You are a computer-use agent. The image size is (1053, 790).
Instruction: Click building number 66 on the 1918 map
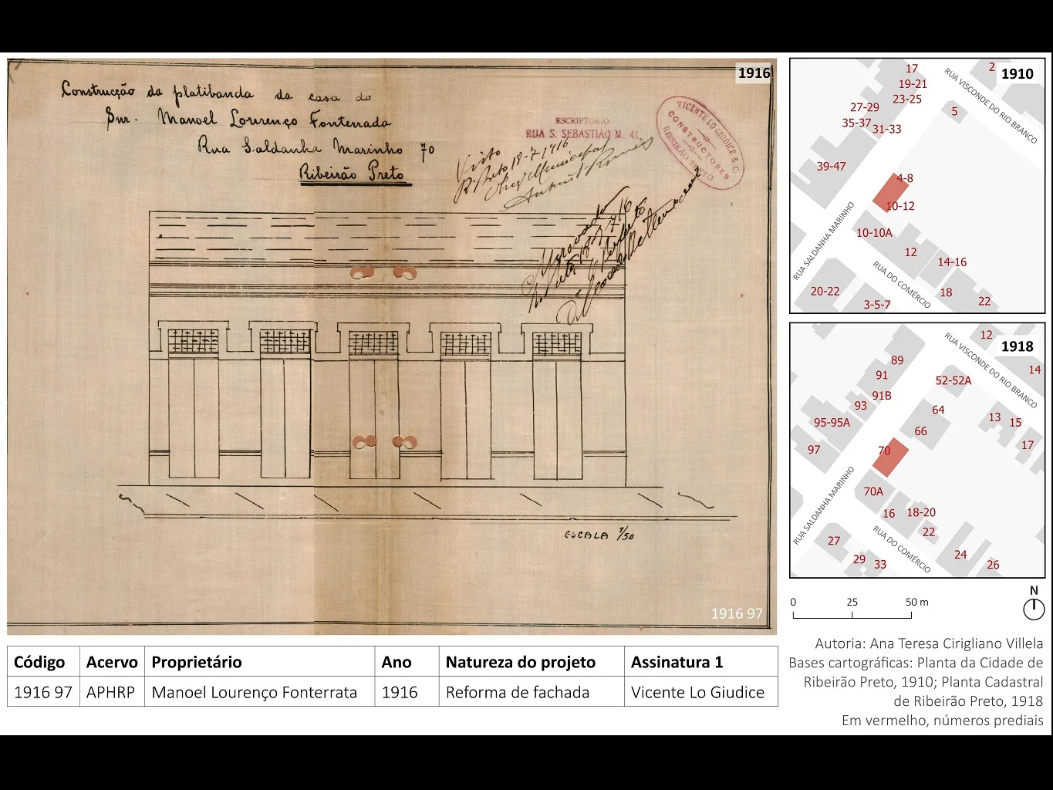pyautogui.click(x=920, y=431)
